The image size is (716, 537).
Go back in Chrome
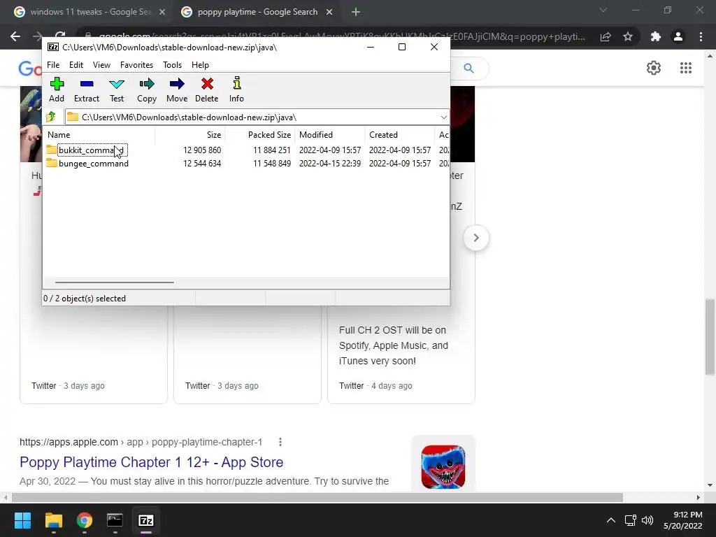15,36
